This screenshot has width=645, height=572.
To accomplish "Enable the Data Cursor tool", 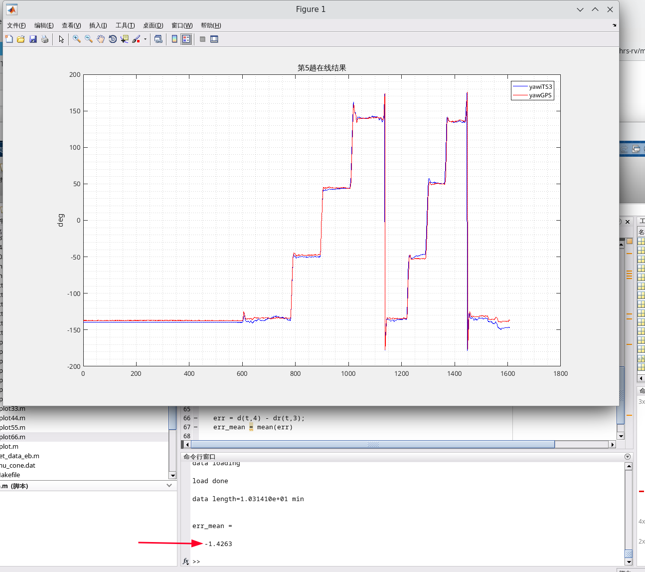I will [125, 39].
